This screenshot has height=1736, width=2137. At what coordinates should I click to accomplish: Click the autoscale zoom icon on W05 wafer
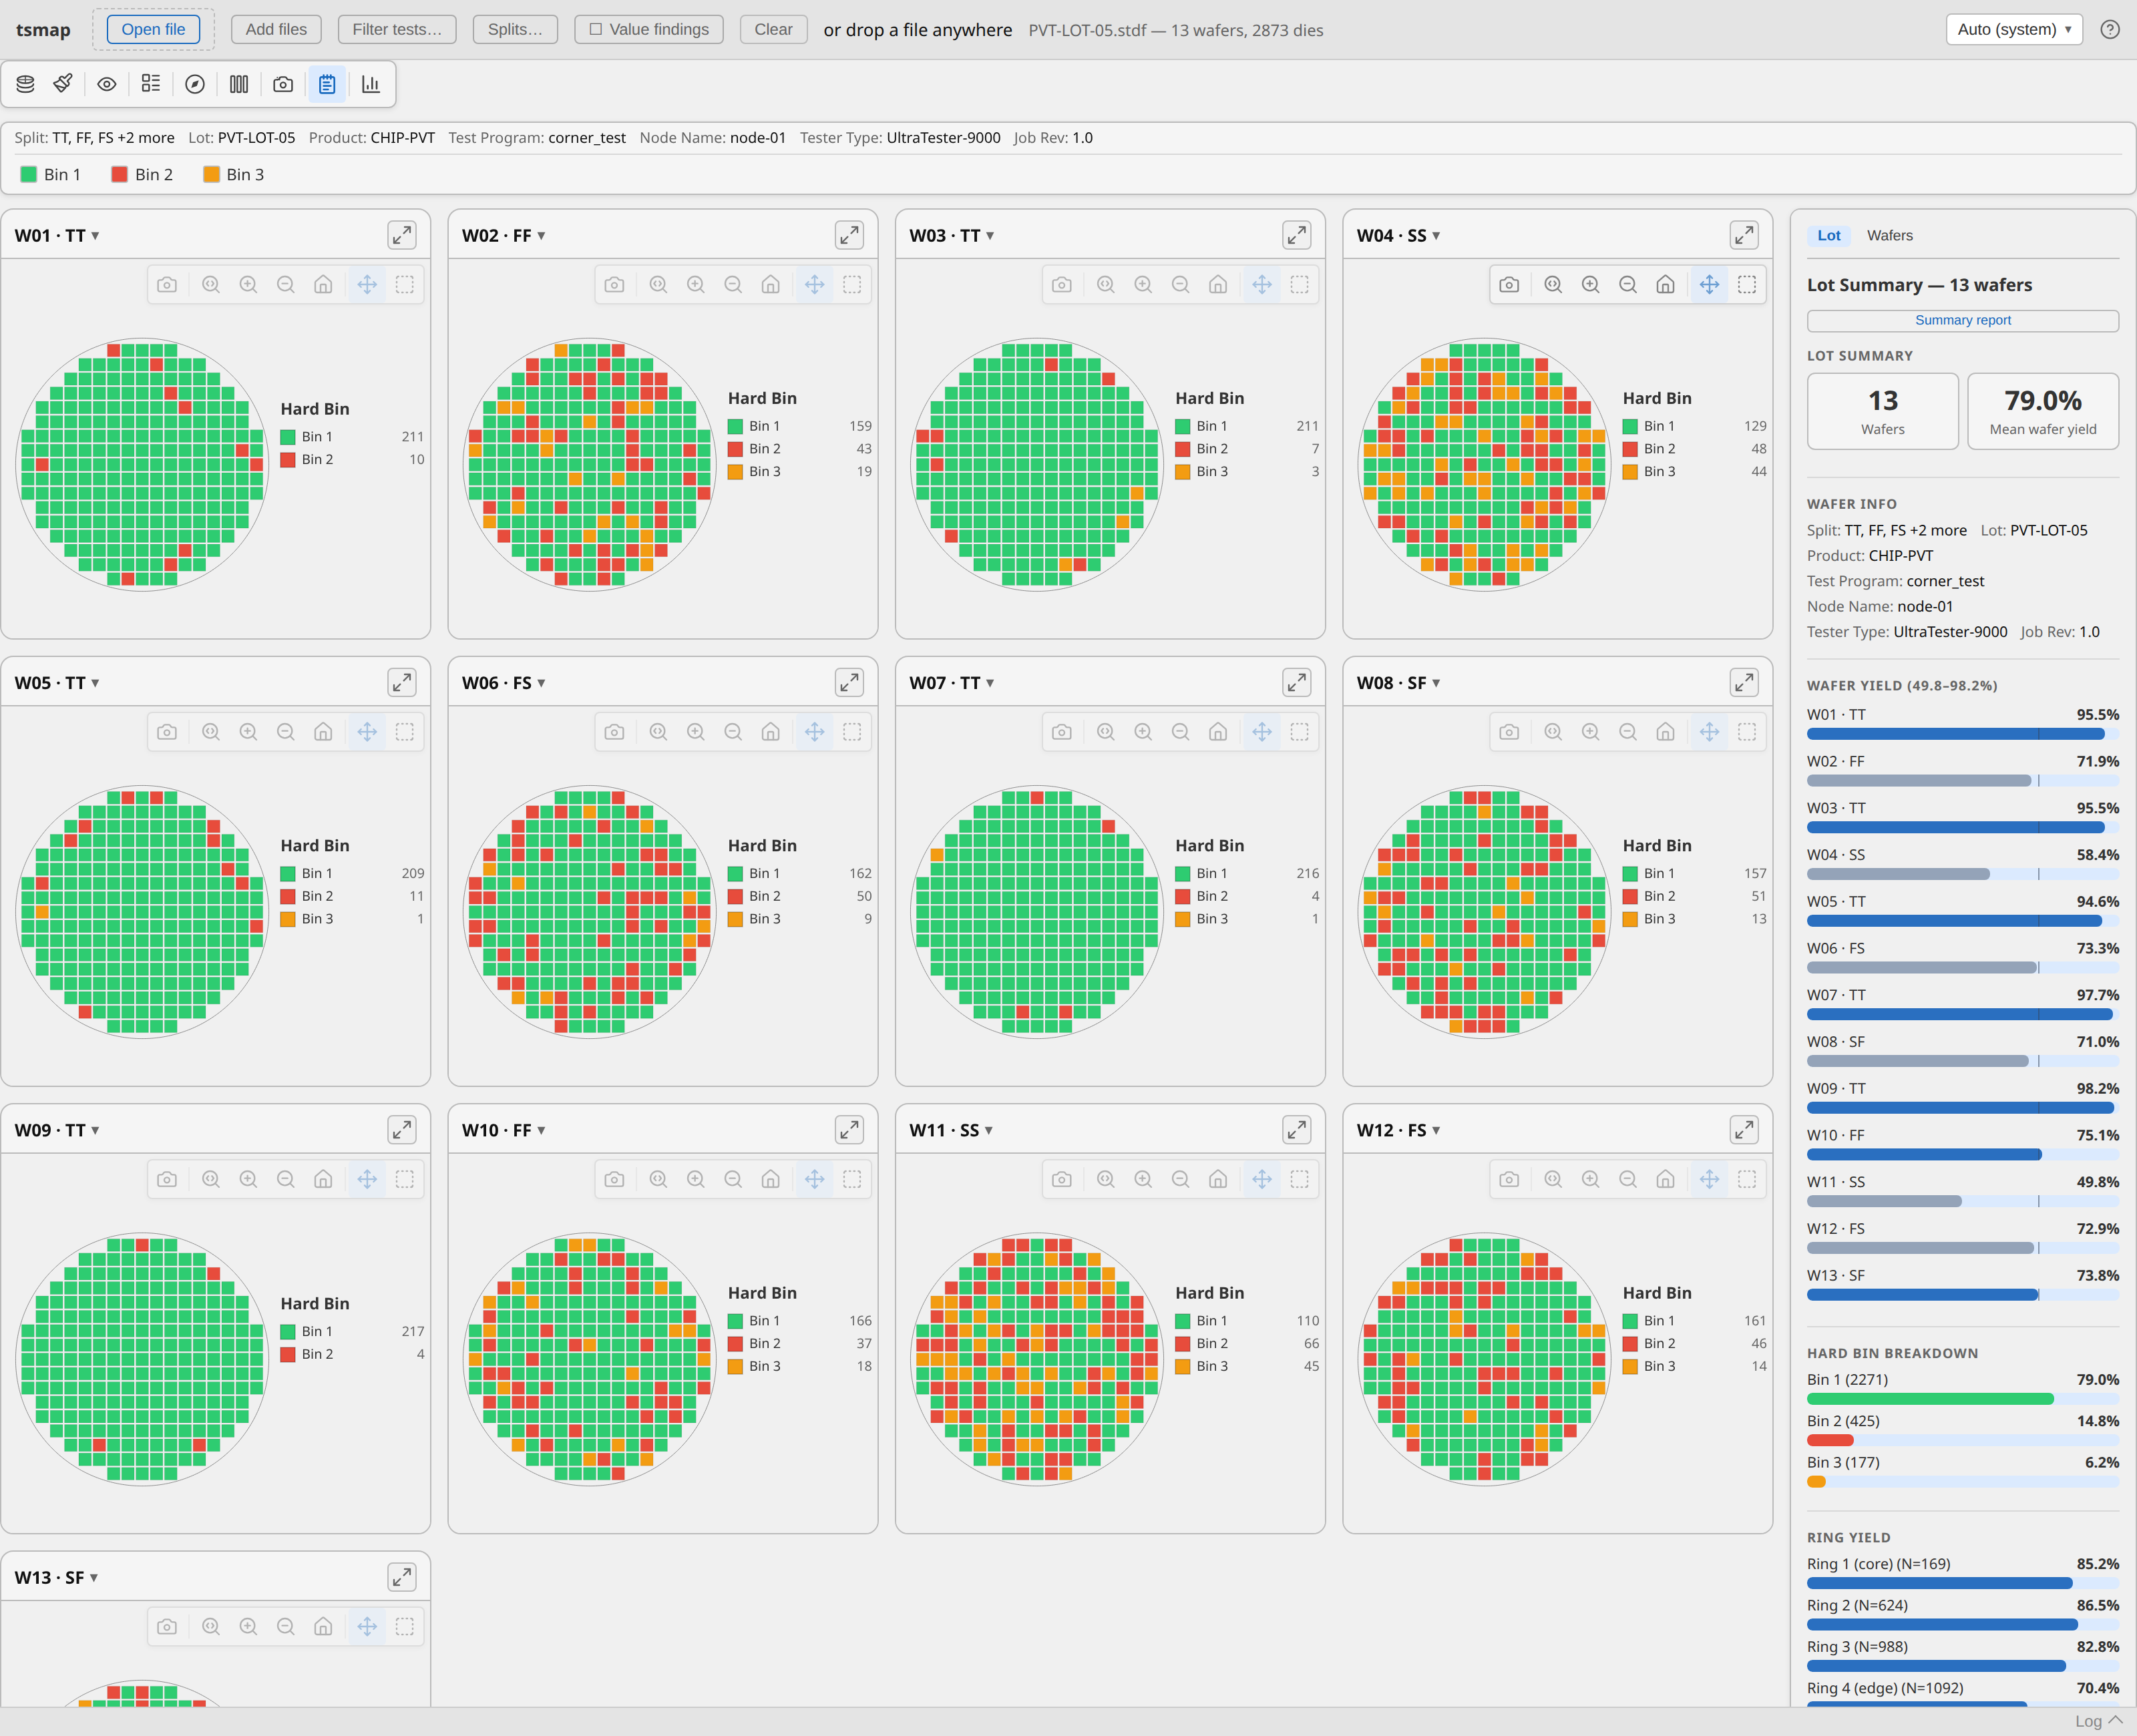[211, 732]
